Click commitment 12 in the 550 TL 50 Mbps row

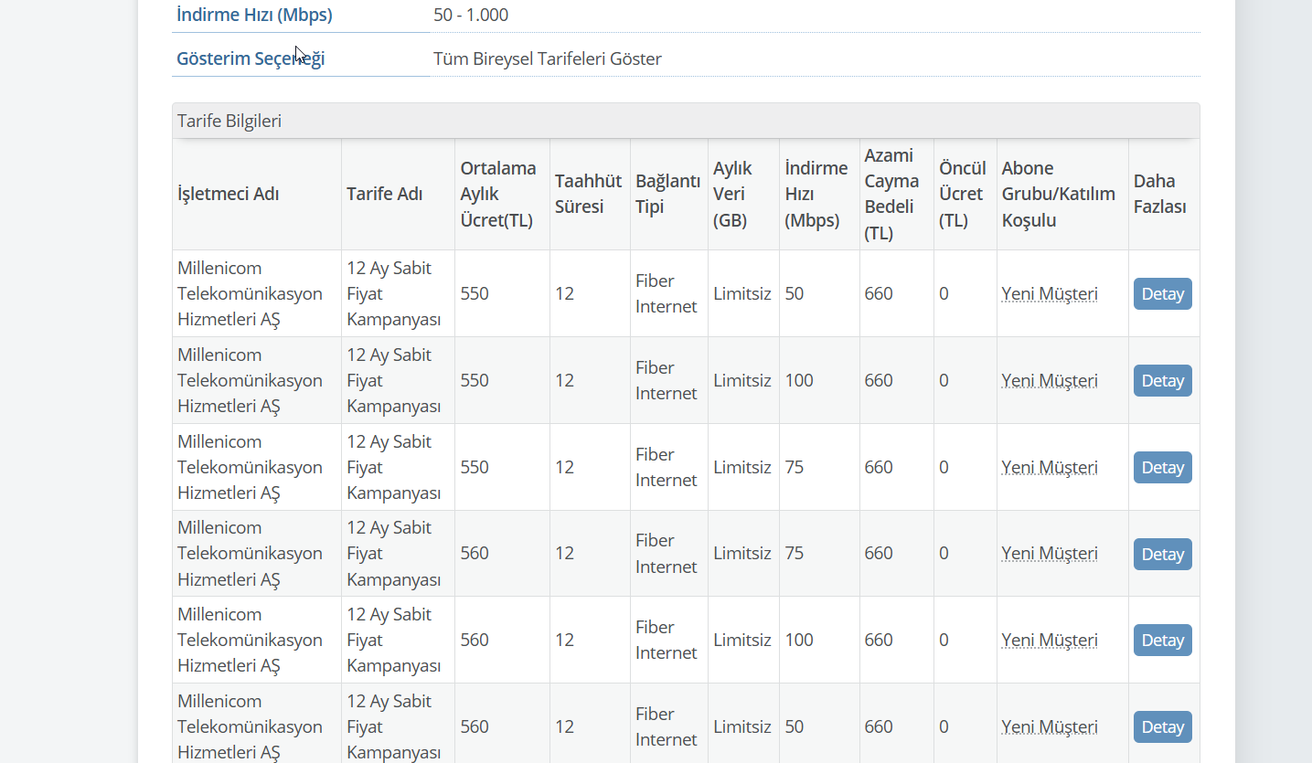pos(565,293)
